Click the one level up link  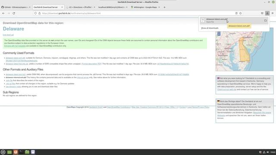coord(8,35)
